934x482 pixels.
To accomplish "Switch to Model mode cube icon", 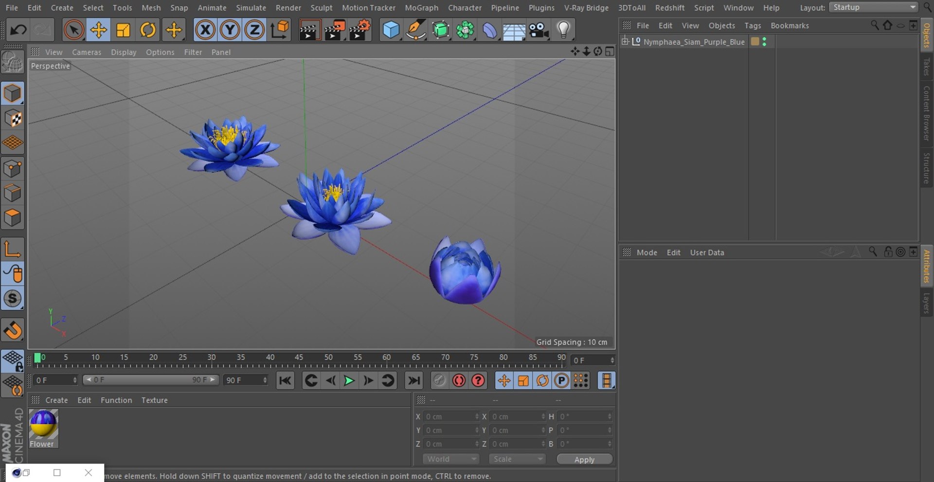I will coord(13,93).
